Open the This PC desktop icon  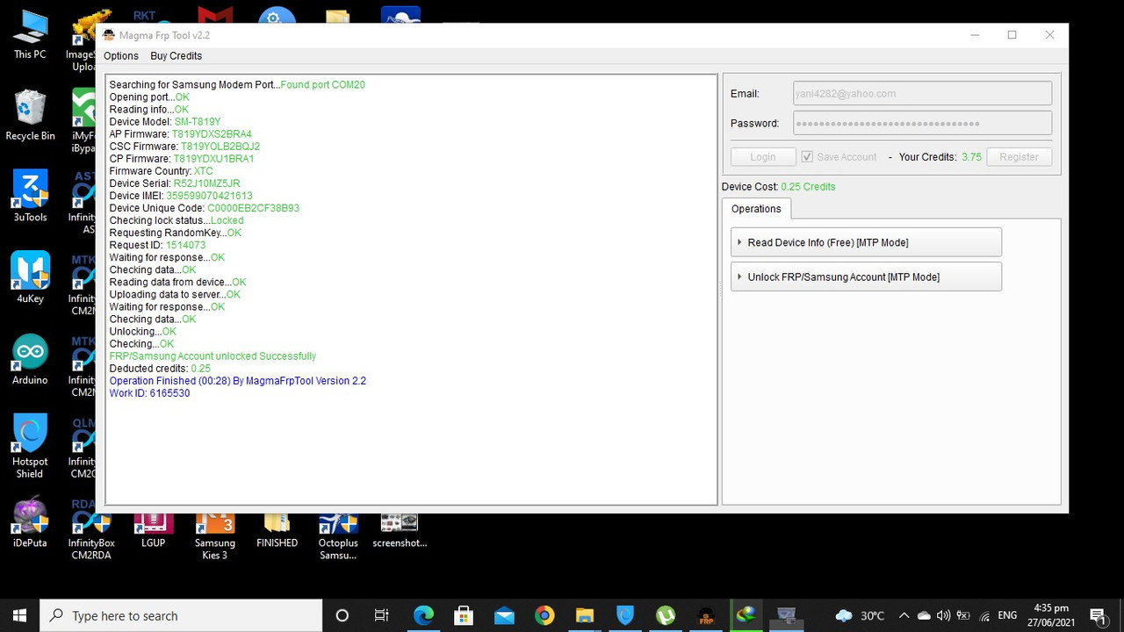pyautogui.click(x=30, y=35)
